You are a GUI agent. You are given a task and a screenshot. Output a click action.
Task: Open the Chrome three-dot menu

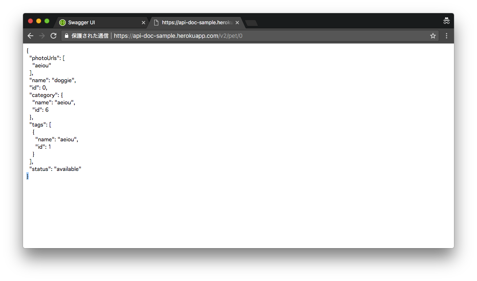click(x=447, y=36)
